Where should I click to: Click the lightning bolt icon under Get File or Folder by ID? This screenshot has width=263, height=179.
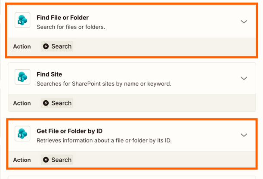pyautogui.click(x=46, y=160)
